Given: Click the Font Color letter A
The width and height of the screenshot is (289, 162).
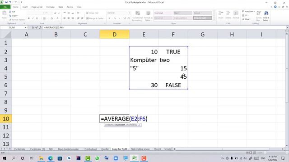Looking at the screenshot, I should [x=57, y=18].
